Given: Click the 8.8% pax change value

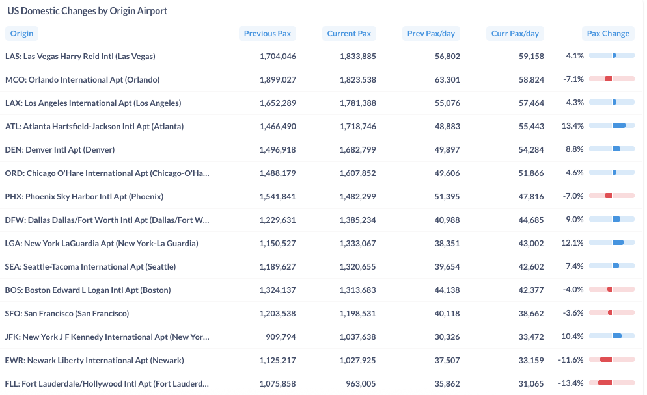Looking at the screenshot, I should (574, 149).
